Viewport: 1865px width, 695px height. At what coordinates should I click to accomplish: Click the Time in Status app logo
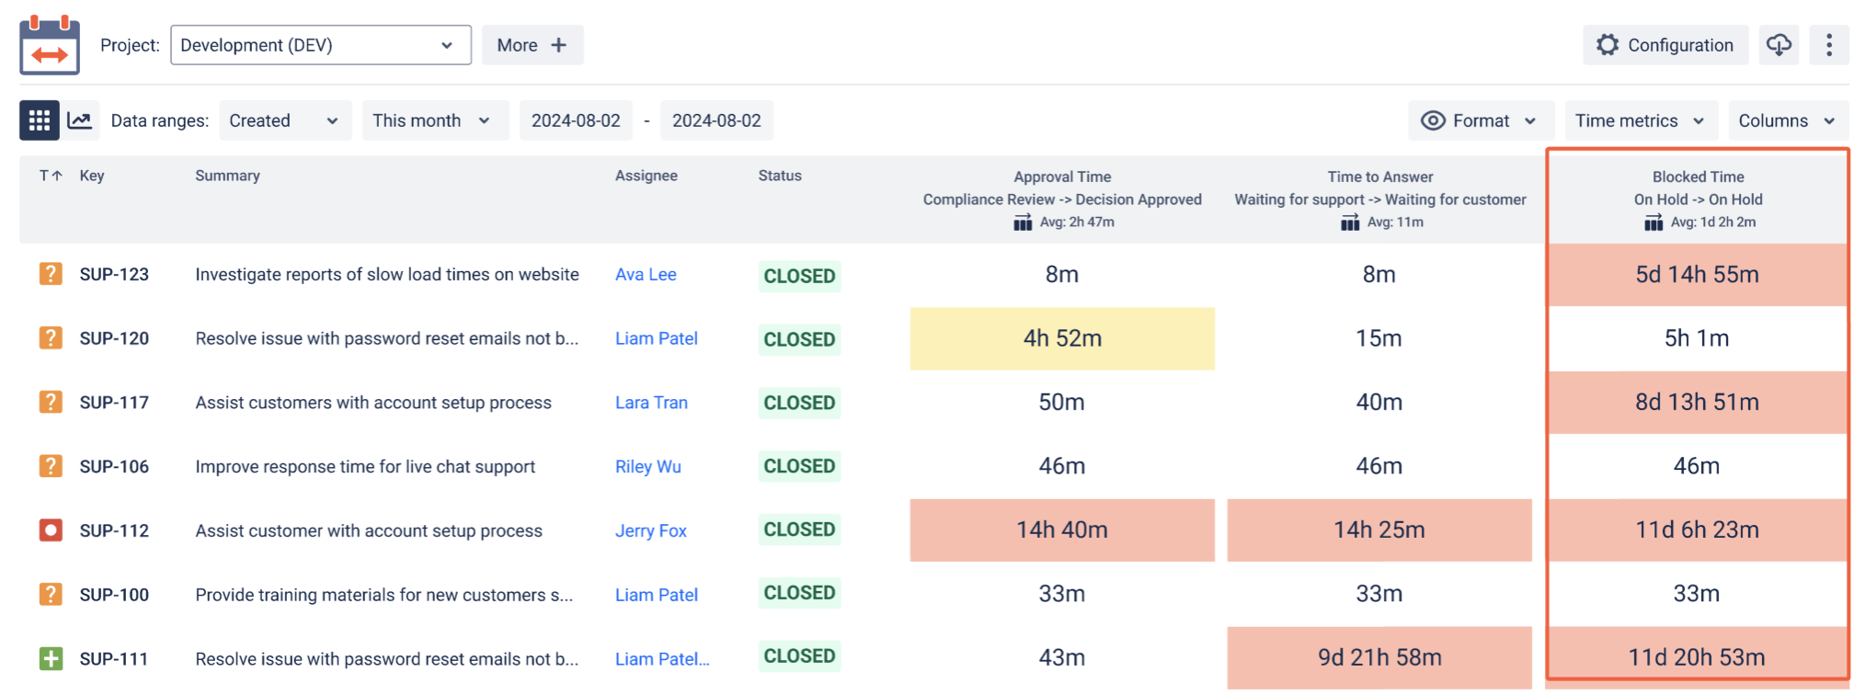[50, 45]
